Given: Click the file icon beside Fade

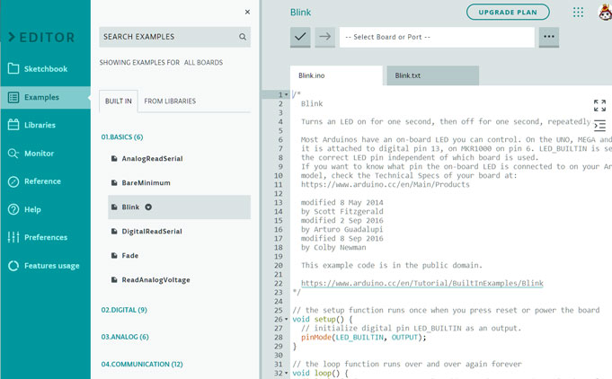Looking at the screenshot, I should tap(114, 255).
